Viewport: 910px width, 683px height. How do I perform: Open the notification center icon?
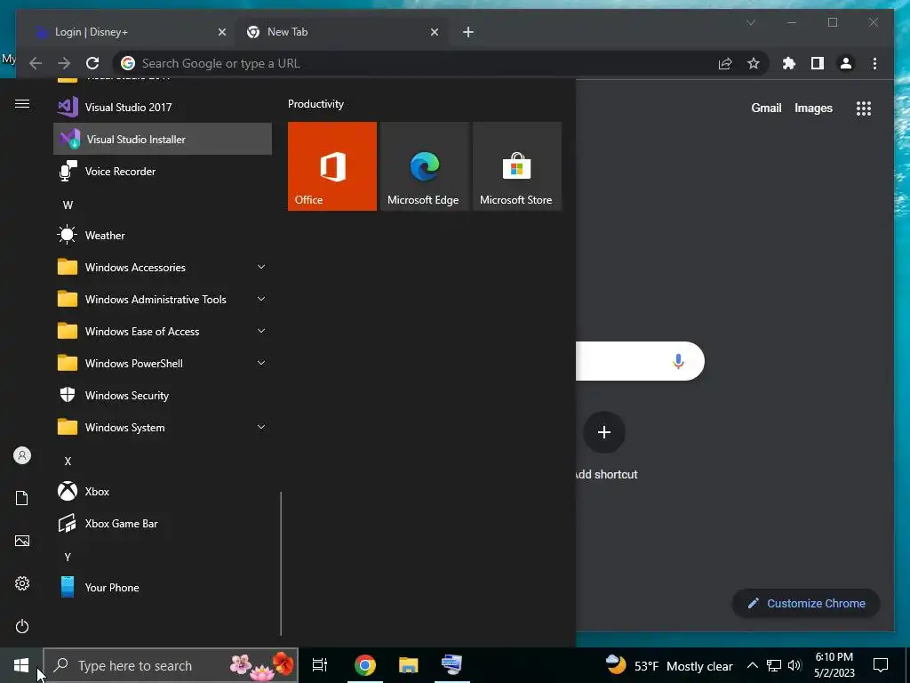[881, 665]
